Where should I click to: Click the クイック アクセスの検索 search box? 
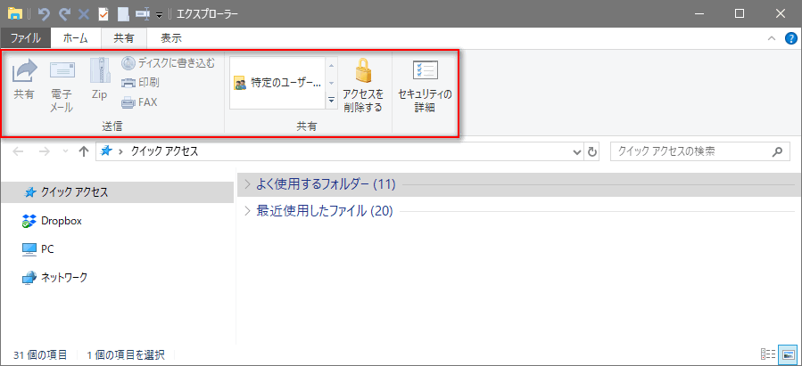[690, 151]
